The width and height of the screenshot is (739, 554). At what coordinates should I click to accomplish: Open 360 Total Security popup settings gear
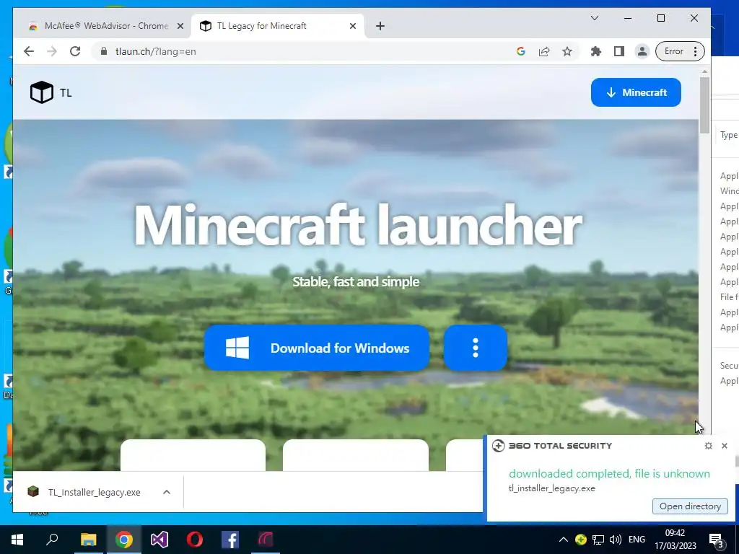(x=709, y=446)
